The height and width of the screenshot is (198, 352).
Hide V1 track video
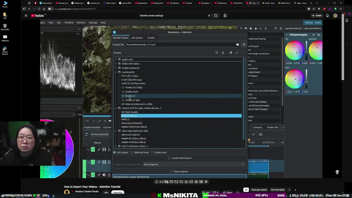coord(104,162)
